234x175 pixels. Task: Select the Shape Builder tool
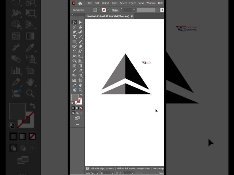pos(74,61)
